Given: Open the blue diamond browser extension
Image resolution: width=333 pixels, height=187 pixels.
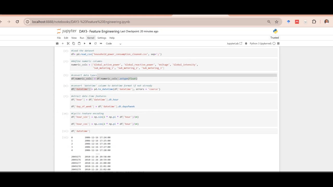Looking at the screenshot, I should click(x=289, y=22).
